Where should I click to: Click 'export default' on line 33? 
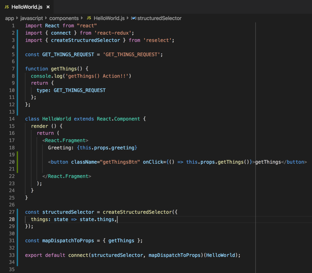45,255
